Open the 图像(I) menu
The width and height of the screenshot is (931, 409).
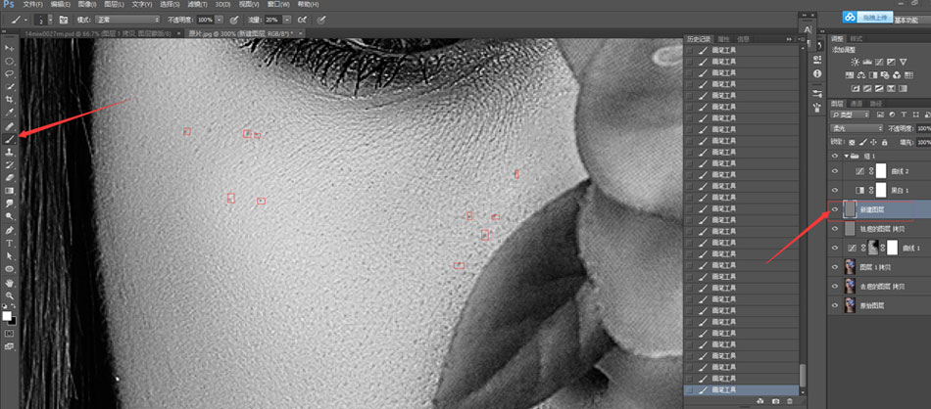pyautogui.click(x=86, y=4)
